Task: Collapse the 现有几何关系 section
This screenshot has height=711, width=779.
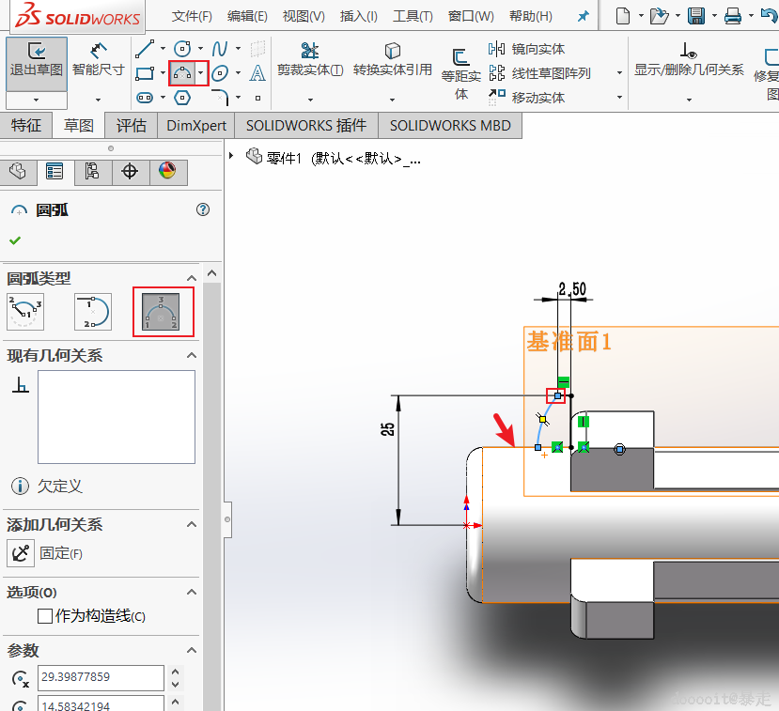Action: click(192, 355)
